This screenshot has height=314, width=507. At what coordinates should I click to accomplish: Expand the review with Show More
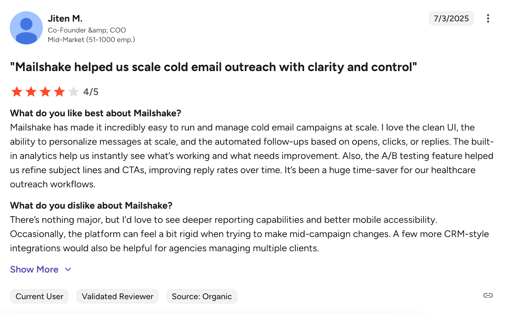pos(34,269)
